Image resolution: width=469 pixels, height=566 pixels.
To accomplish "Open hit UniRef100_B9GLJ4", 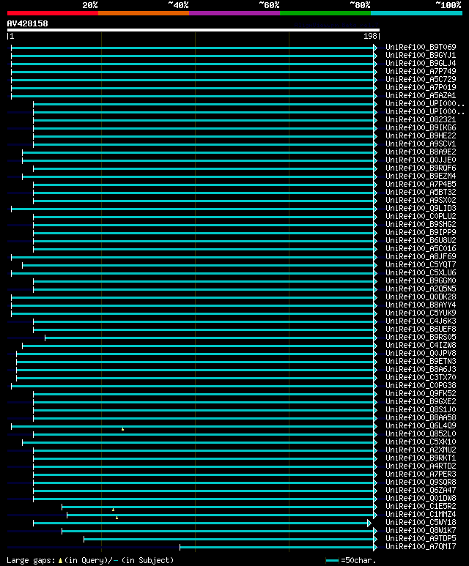I will (x=421, y=63).
